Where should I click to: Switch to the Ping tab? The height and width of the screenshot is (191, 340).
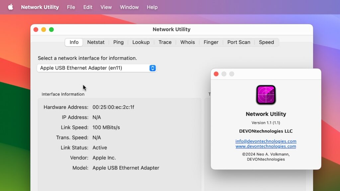pyautogui.click(x=119, y=42)
